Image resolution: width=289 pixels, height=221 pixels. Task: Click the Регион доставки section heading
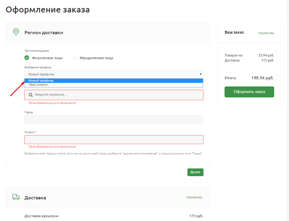pyautogui.click(x=44, y=33)
